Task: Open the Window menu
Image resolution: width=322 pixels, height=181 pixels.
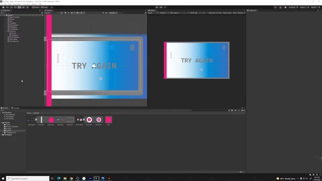Action: 34,4
